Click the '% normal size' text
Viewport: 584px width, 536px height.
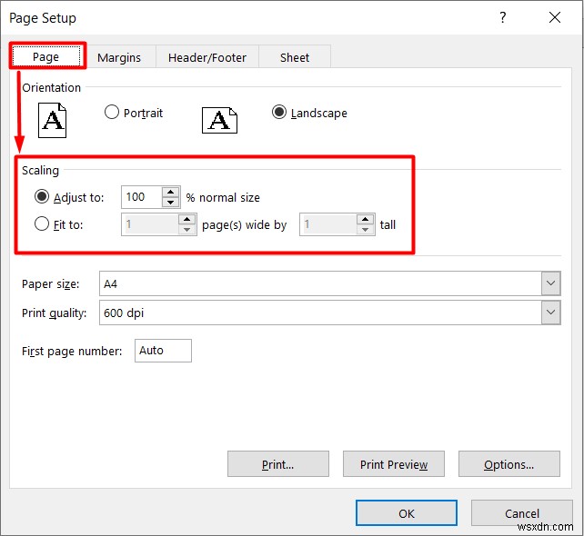[223, 197]
